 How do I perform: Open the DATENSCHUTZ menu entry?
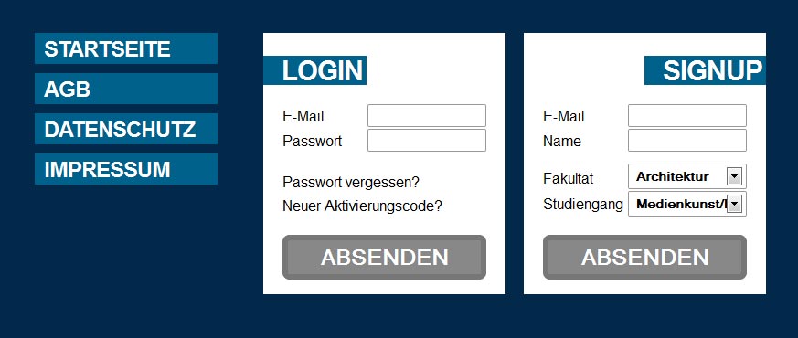[x=126, y=129]
